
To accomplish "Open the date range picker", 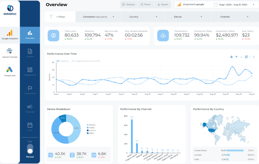I will tap(234, 5).
